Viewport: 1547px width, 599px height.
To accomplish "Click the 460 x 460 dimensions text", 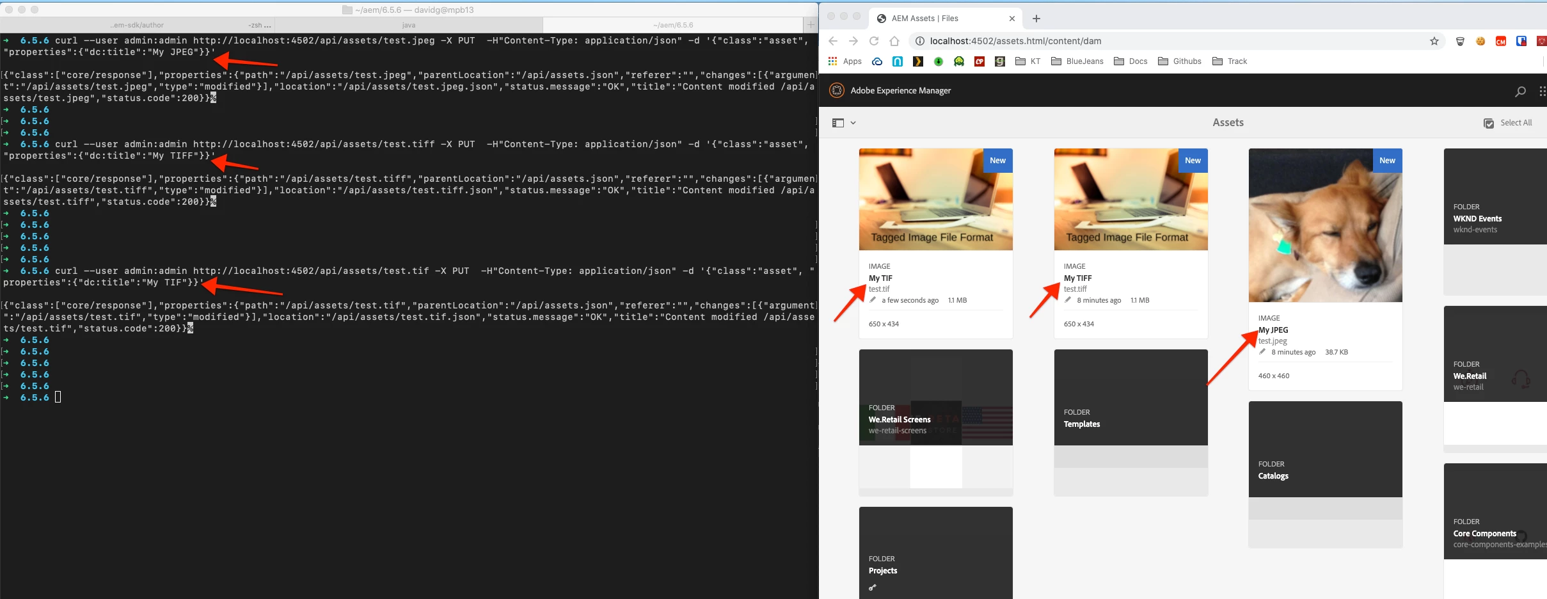I will pyautogui.click(x=1274, y=376).
